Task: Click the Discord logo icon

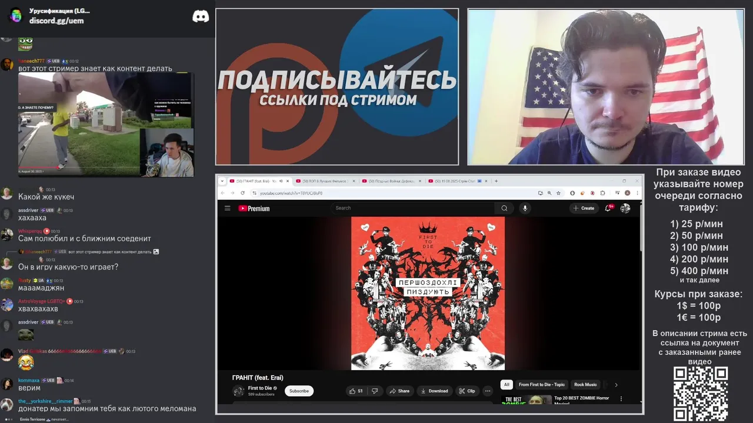Action: click(201, 16)
